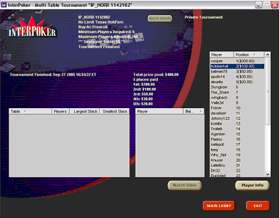This screenshot has height=218, width=279.
Task: Click position 4($30.00) cell
Action: [x=244, y=77]
